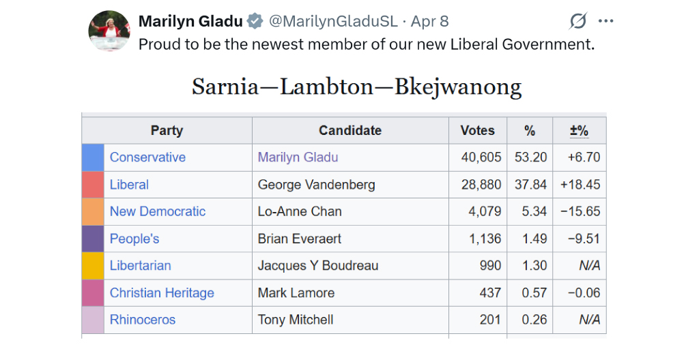Click the ±% column header

click(x=579, y=130)
